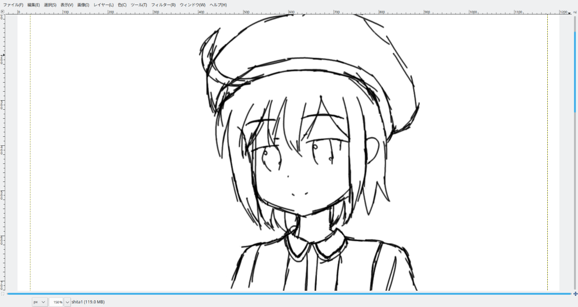The image size is (578, 307).
Task: Open the ツール(T) menu
Action: [139, 5]
